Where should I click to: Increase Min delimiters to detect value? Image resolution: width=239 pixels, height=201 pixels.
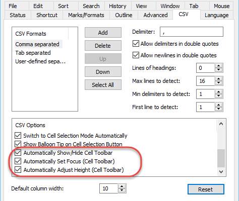[218, 92]
